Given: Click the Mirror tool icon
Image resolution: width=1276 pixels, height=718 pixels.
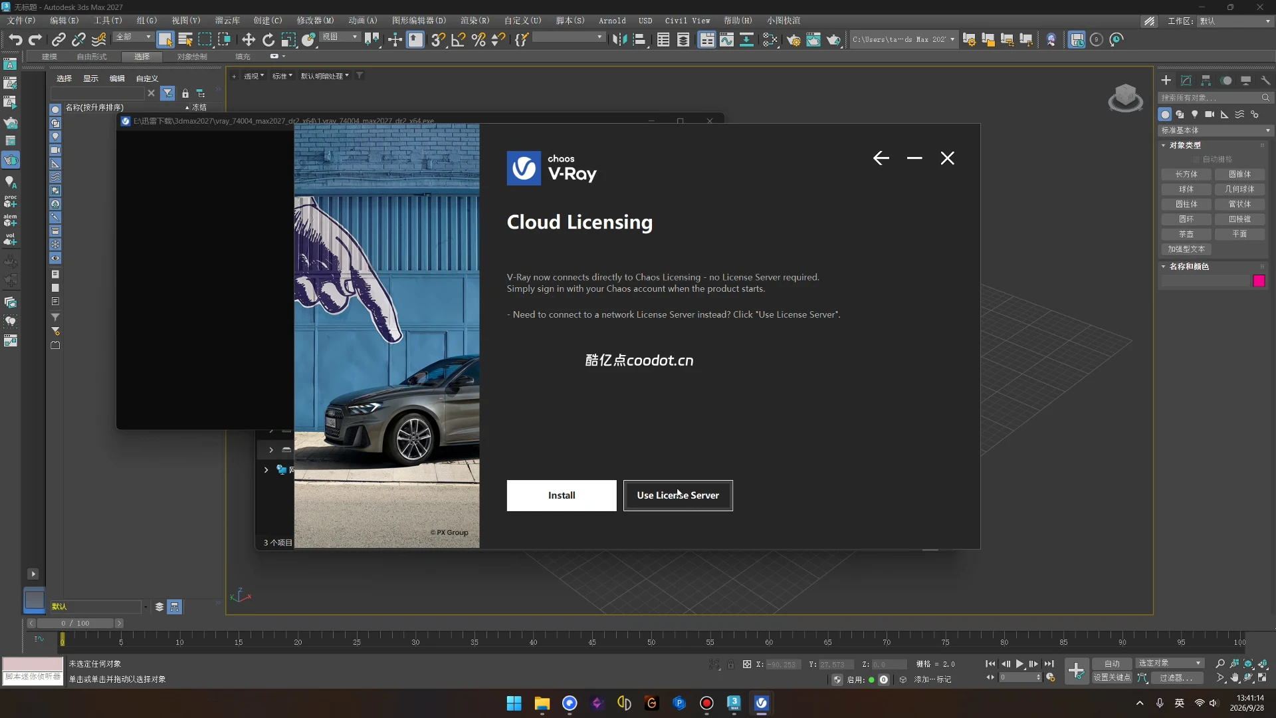Looking at the screenshot, I should pos(619,40).
